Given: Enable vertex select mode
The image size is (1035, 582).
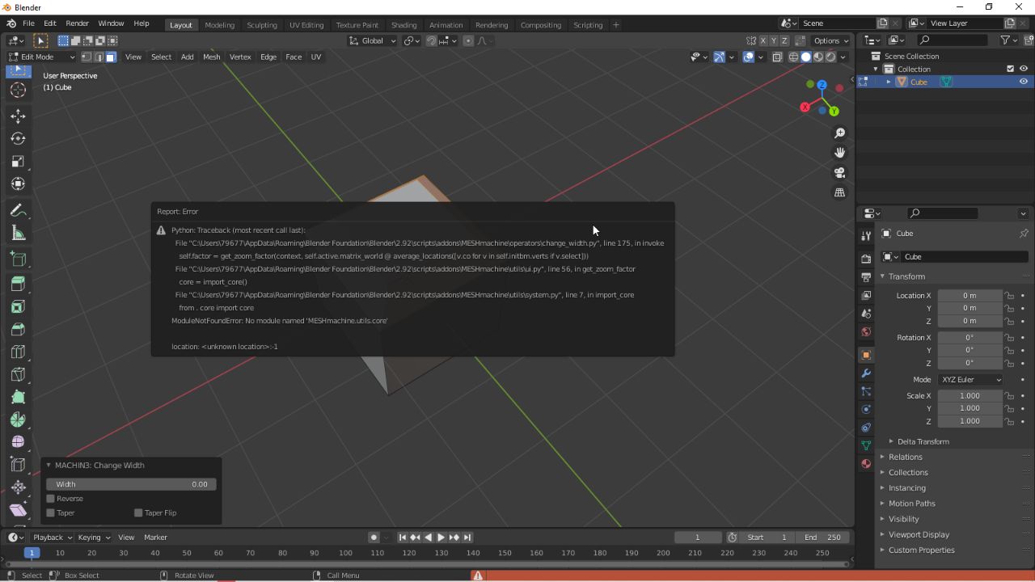Looking at the screenshot, I should [87, 57].
